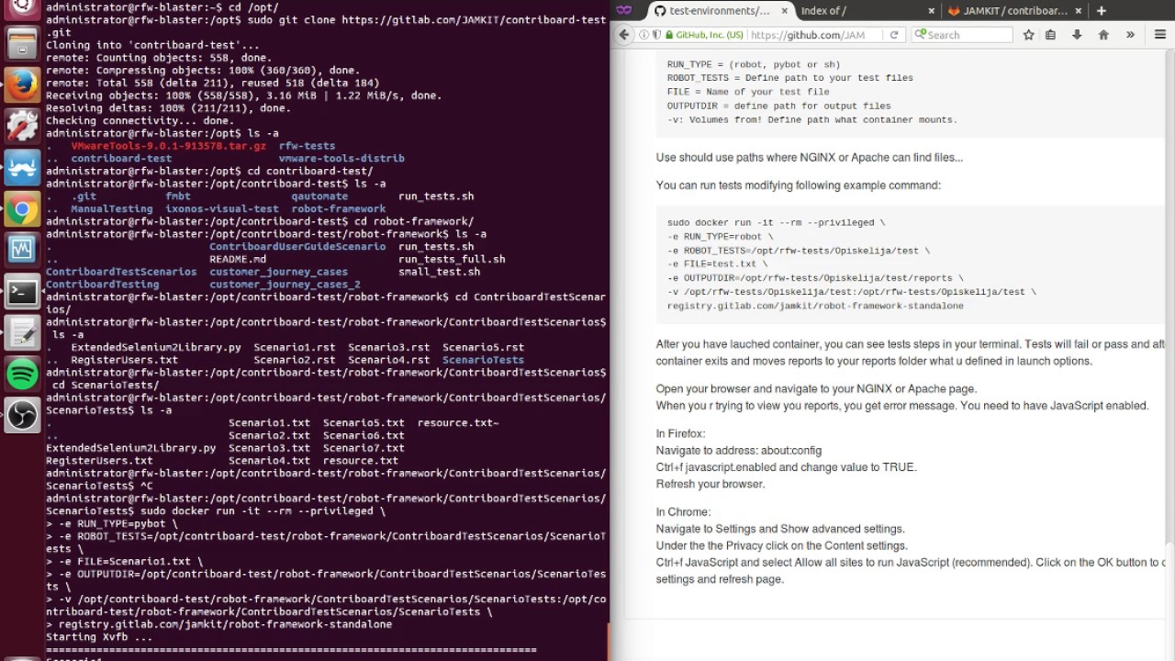Click '-e FILE=Scenario1.txt' terminal line
Image resolution: width=1175 pixels, height=661 pixels.
coord(125,561)
